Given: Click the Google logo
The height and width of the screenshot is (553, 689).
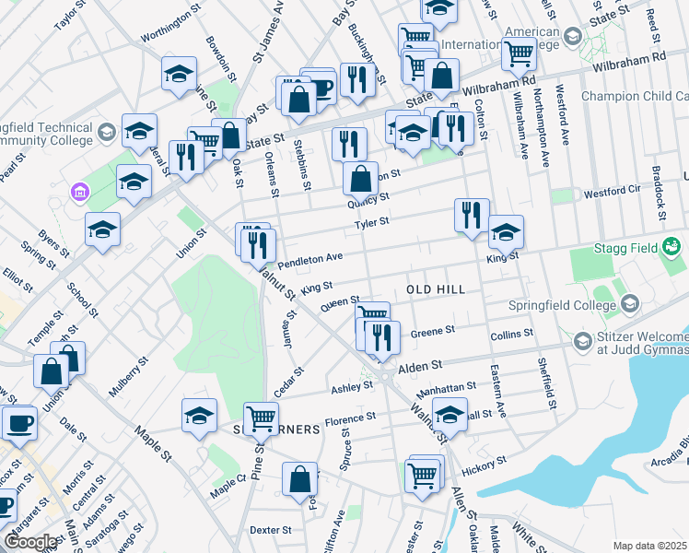Looking at the screenshot, I should click(x=31, y=542).
